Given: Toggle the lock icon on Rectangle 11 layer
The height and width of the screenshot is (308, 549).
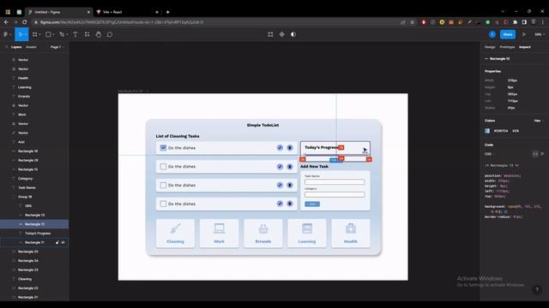Looking at the screenshot, I should (57, 242).
